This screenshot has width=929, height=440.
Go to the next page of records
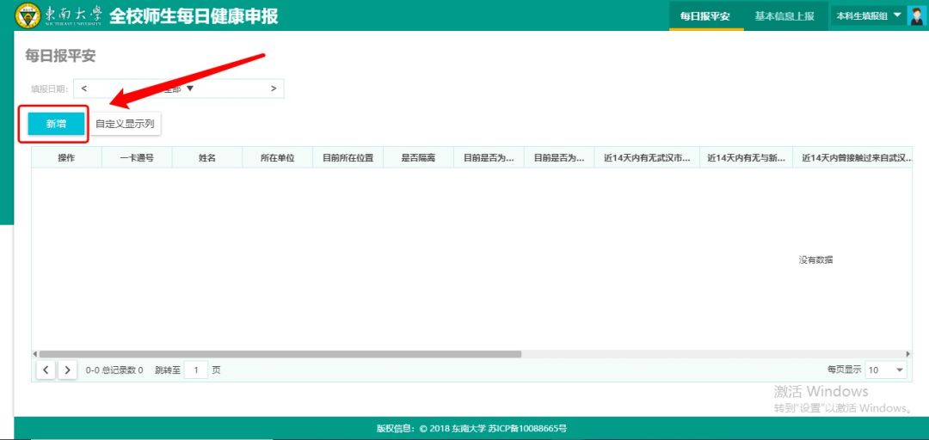tap(68, 370)
